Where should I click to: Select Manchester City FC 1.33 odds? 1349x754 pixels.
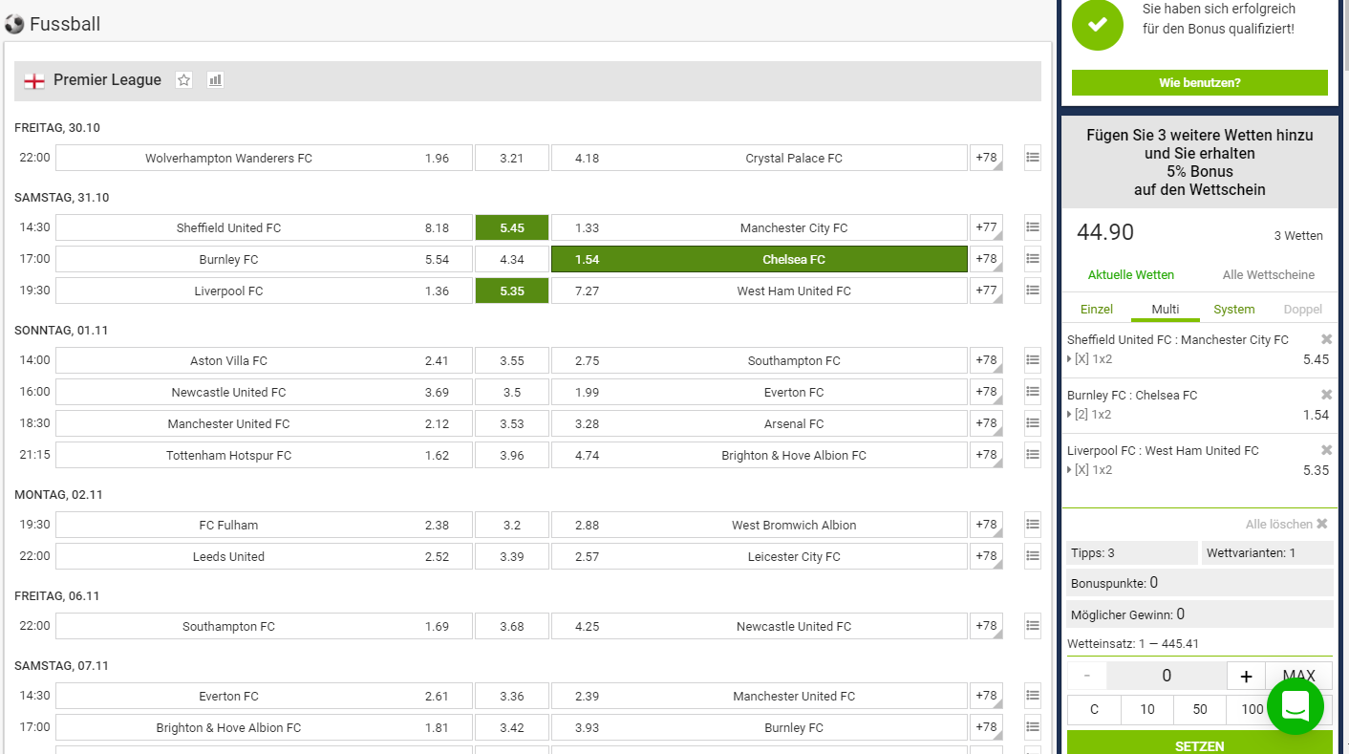pos(760,227)
